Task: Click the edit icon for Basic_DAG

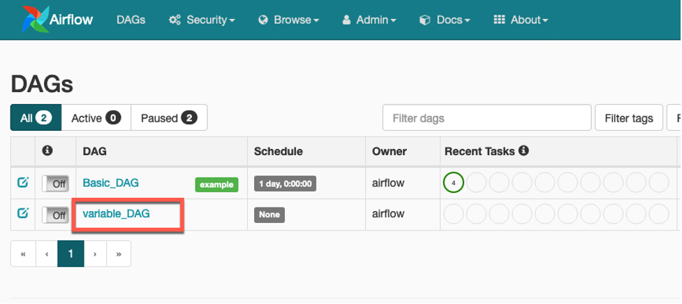Action: click(22, 183)
